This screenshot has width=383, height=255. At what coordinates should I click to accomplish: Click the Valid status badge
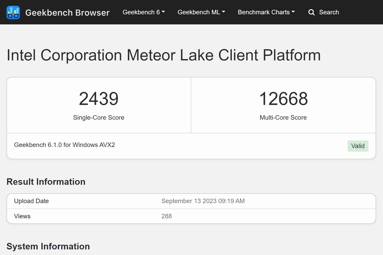point(358,146)
